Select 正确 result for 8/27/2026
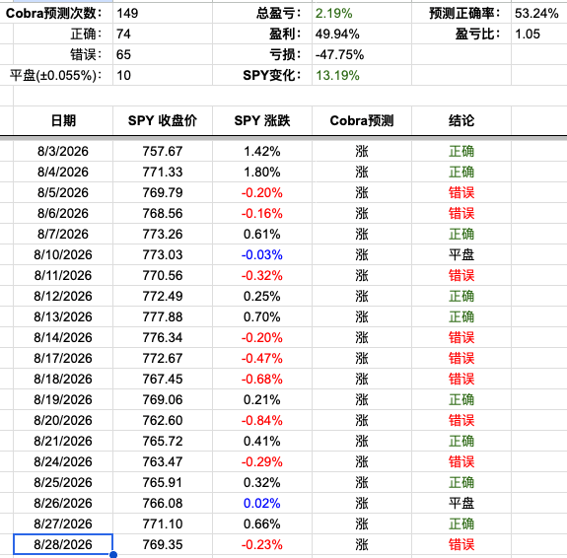Image resolution: width=567 pixels, height=558 pixels. [x=461, y=523]
